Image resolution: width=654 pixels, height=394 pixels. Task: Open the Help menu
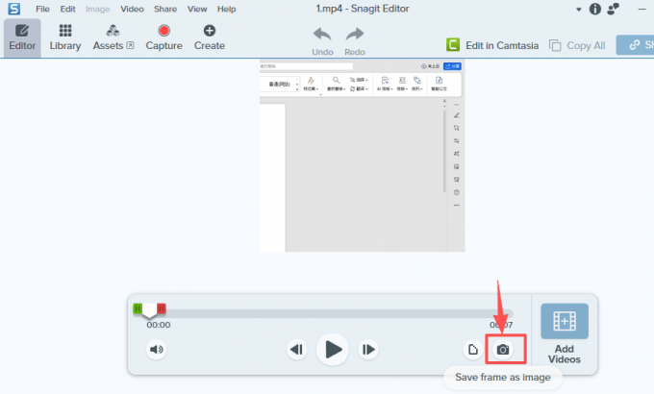(x=226, y=9)
